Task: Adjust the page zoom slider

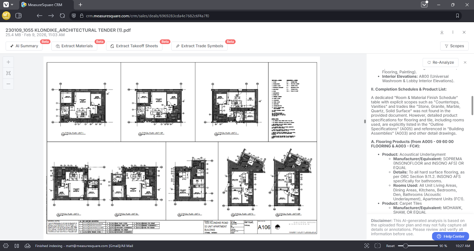Action: point(406,246)
